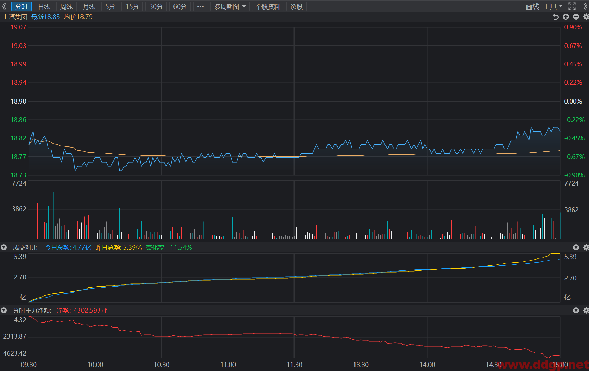Click 昨日总额: 5.39亿 value

119,247
